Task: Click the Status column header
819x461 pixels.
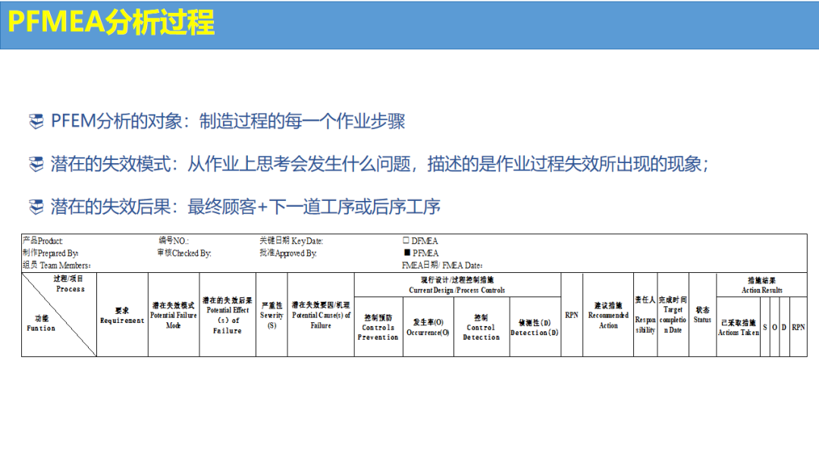Action: click(x=702, y=315)
